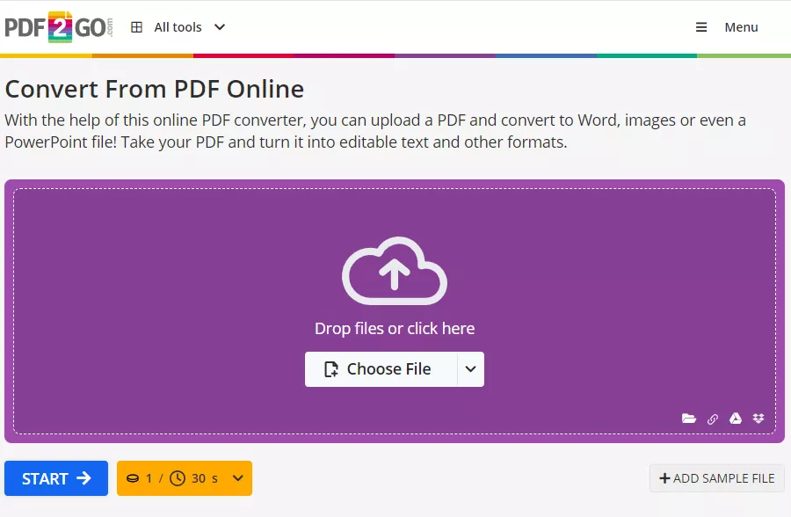The height and width of the screenshot is (517, 791).
Task: Click the Menu label
Action: pos(741,27)
